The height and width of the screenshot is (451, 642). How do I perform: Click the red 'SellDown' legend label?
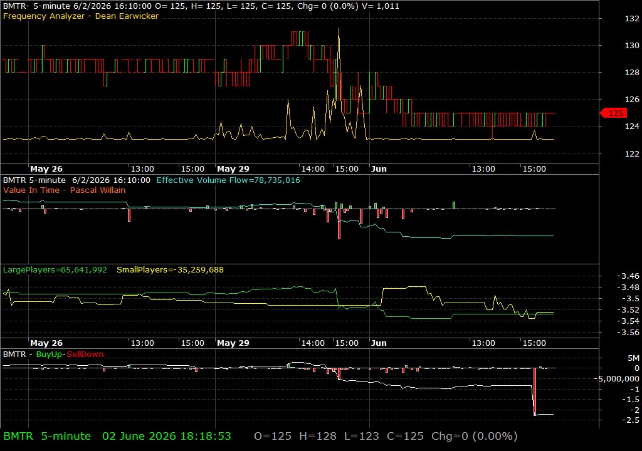click(x=85, y=355)
